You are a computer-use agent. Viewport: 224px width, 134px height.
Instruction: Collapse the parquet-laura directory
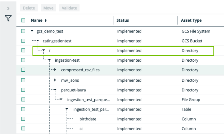pyautogui.click(x=55, y=90)
